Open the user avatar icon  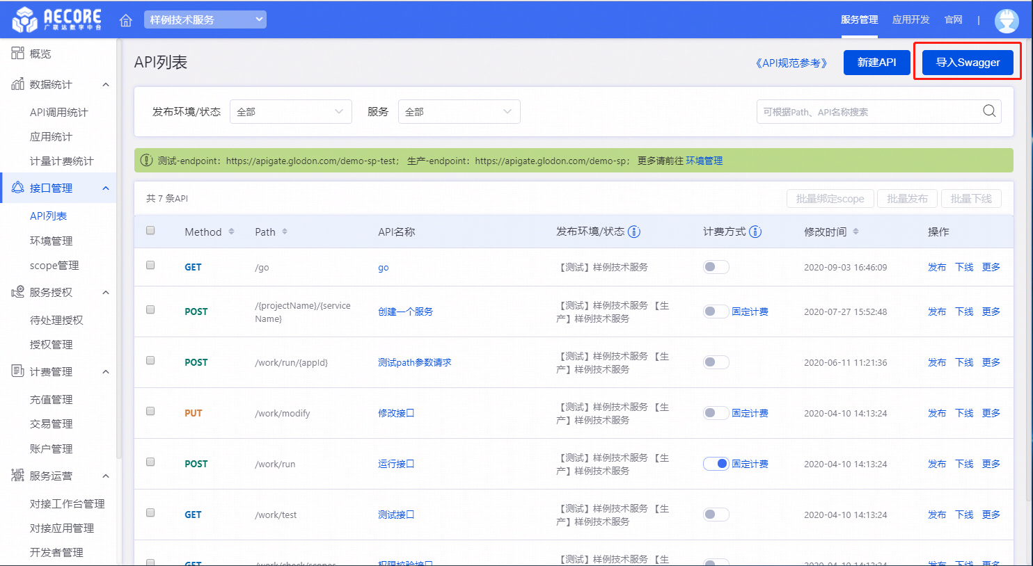(x=1007, y=20)
